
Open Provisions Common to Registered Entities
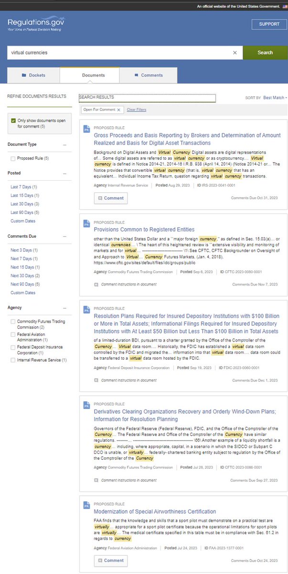tap(144, 230)
